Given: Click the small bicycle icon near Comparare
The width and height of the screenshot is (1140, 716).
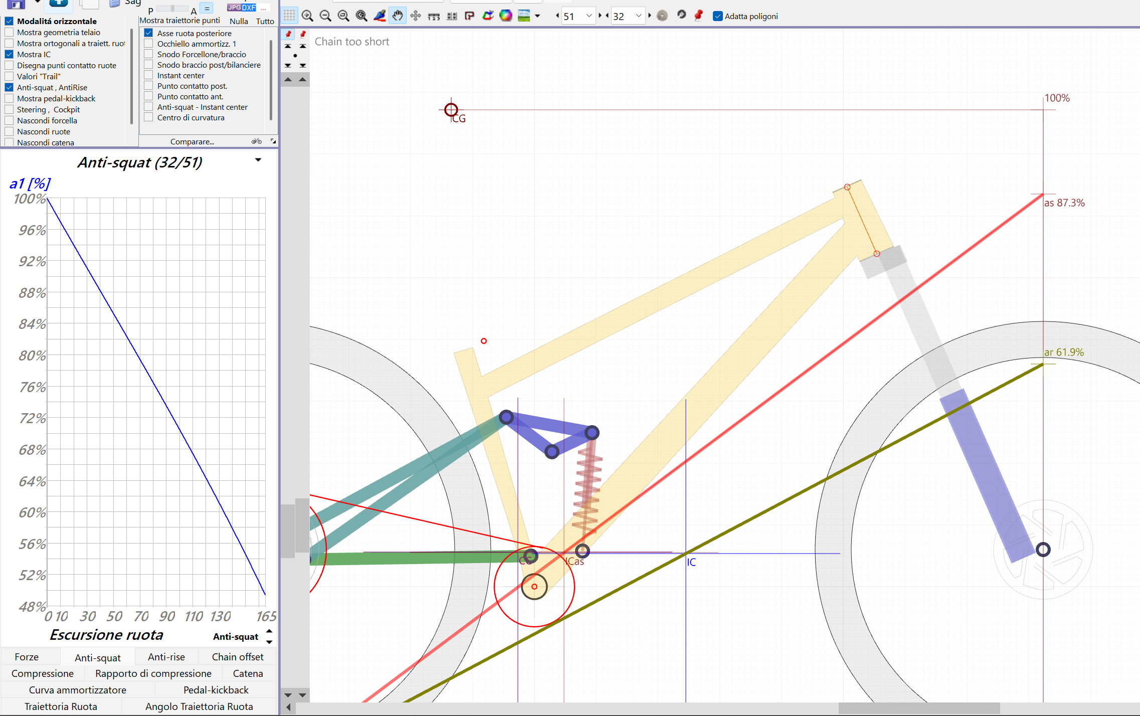Looking at the screenshot, I should pyautogui.click(x=257, y=141).
